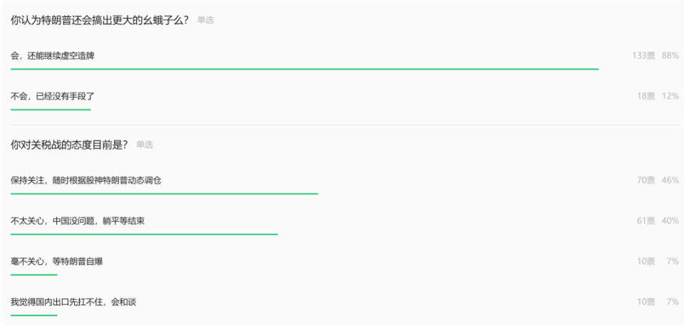Viewport: 684px width, 328px height.
Task: Click the 12% percentage label
Action: point(670,96)
